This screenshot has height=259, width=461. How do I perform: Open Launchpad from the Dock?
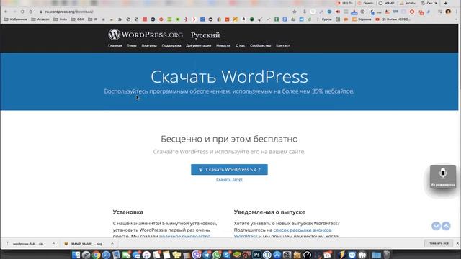pos(86,255)
